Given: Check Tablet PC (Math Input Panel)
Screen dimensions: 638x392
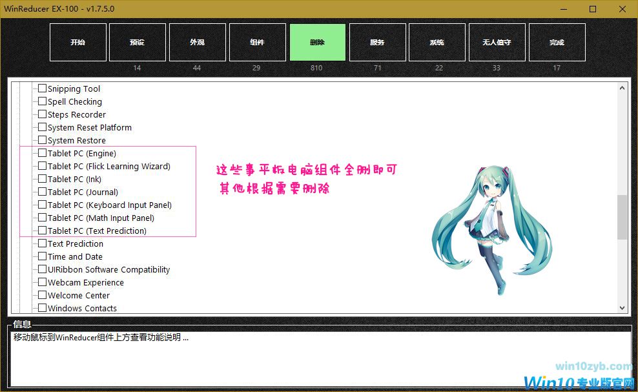Looking at the screenshot, I should [x=43, y=218].
